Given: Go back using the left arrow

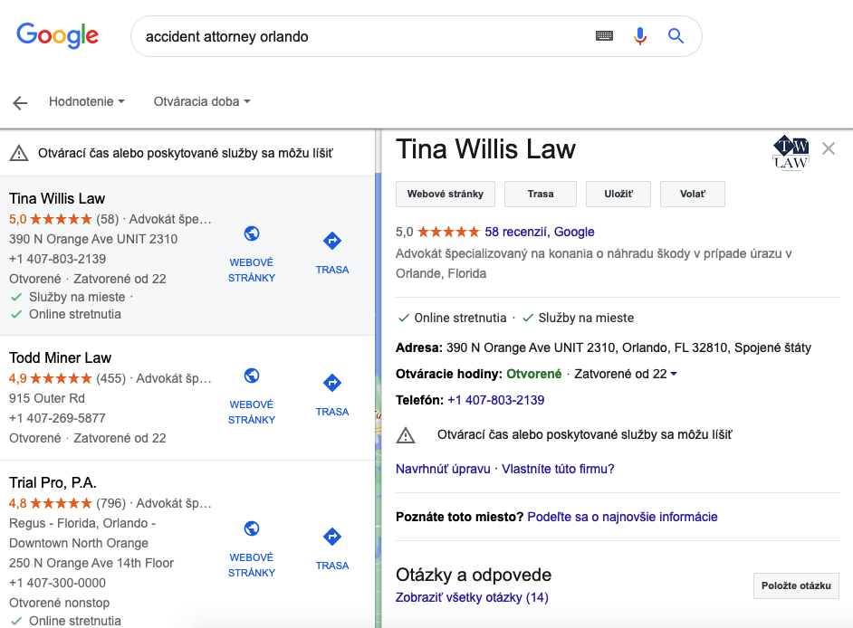Looking at the screenshot, I should click(x=20, y=103).
